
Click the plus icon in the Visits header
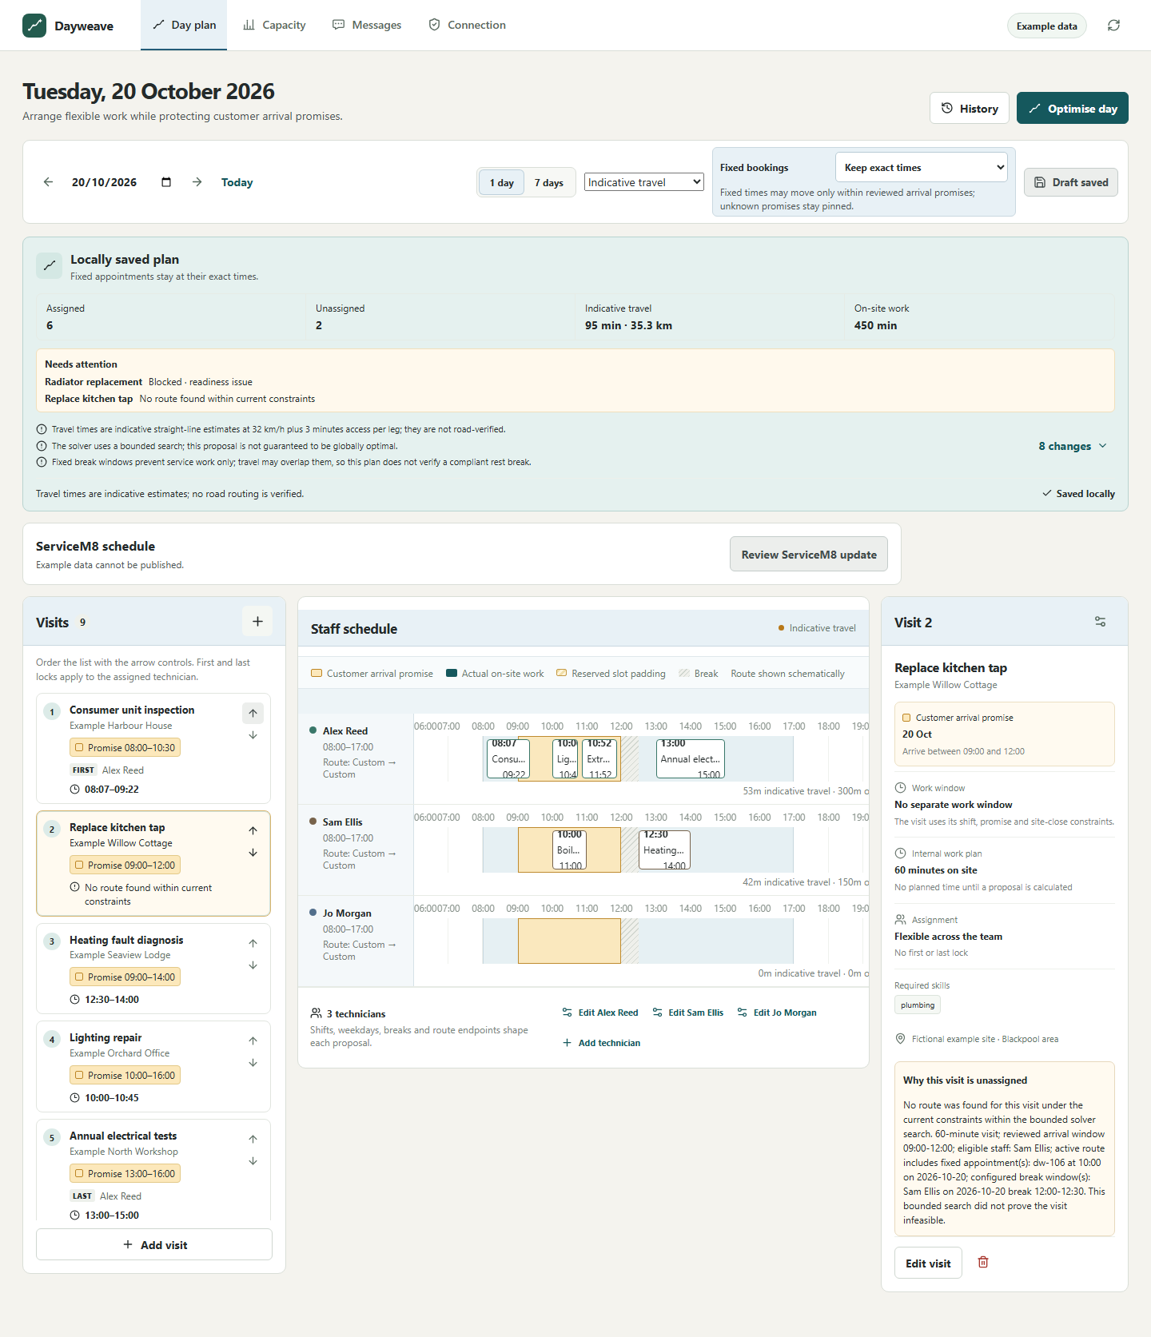coord(257,621)
